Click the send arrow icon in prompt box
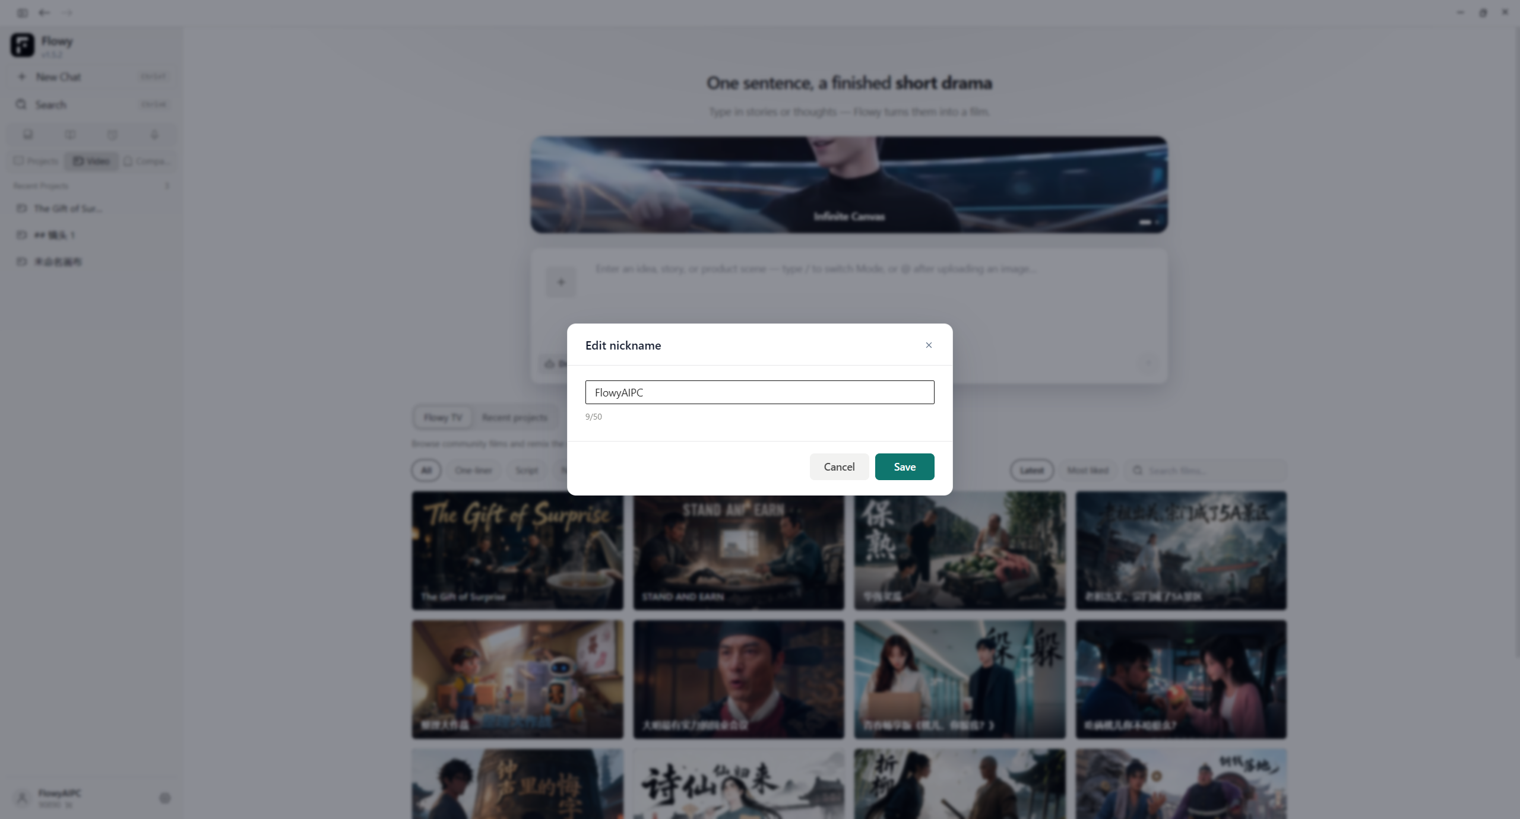1520x819 pixels. click(x=1148, y=363)
